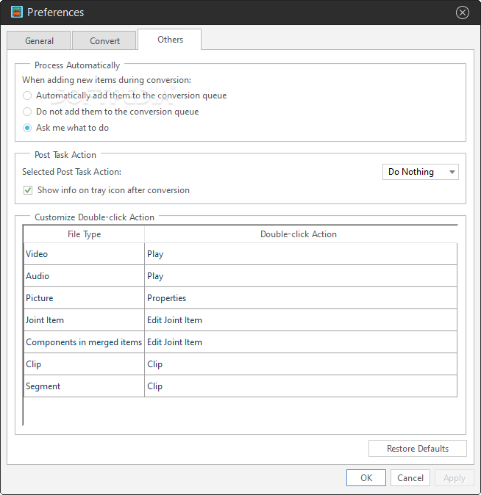Open the Do Nothing post task action dropdown
This screenshot has height=495, width=481.
(420, 172)
